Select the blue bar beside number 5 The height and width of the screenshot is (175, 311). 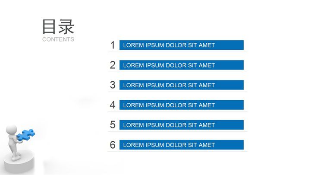[x=181, y=125]
